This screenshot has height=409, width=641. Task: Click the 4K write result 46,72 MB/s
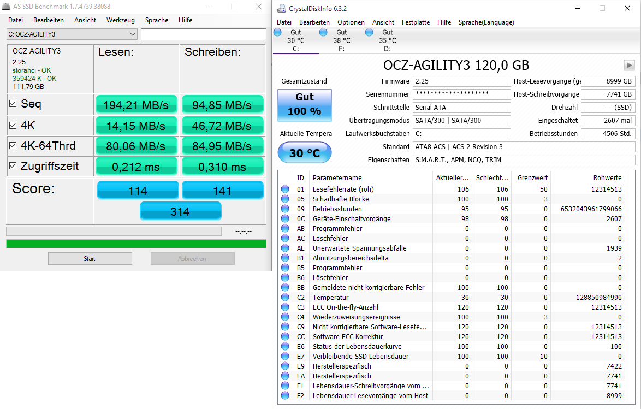coord(222,126)
